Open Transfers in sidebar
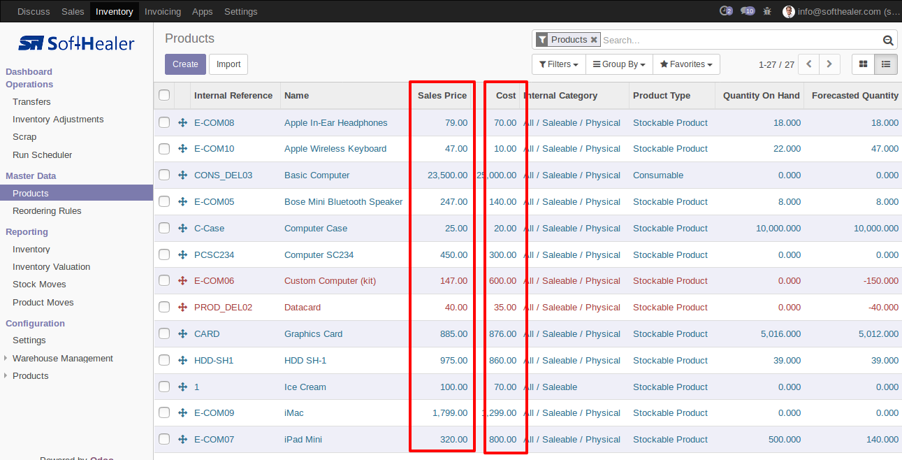Viewport: 902px width, 460px height. point(31,102)
